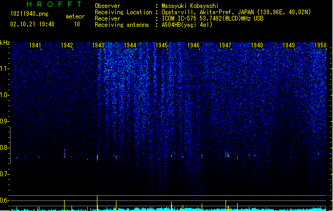Viewport: 333px width, 211px height.
Task: Click the 1948 time marker
Action: coord(257,45)
